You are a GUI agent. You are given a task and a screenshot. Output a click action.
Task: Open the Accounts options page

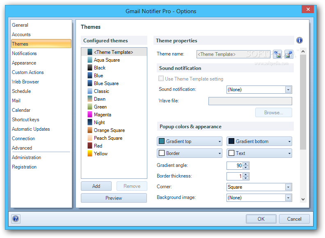click(x=21, y=35)
